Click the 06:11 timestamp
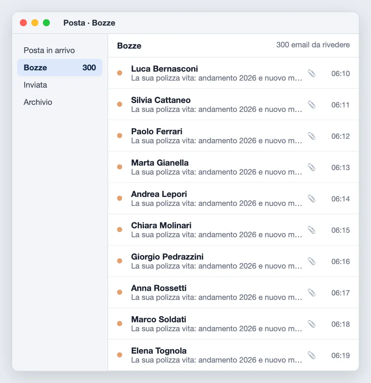The height and width of the screenshot is (383, 371). tap(341, 105)
